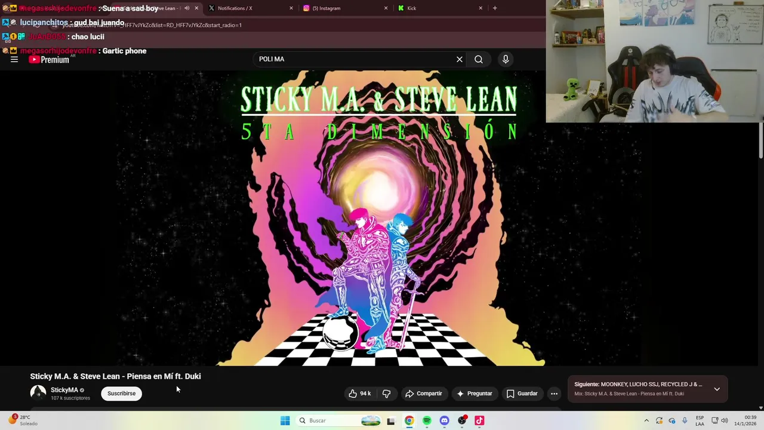764x430 pixels.
Task: Show hidden system tray icons
Action: pos(646,420)
